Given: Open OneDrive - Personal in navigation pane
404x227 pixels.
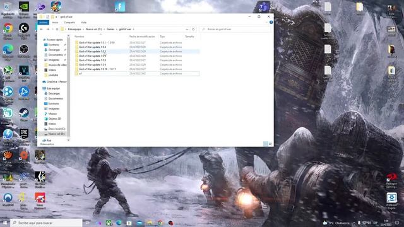Looking at the screenshot, I should [54, 81].
